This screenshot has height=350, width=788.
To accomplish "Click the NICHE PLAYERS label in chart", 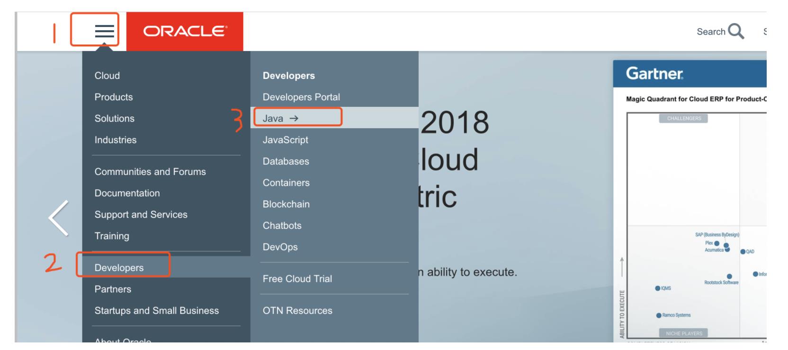I will tap(684, 333).
